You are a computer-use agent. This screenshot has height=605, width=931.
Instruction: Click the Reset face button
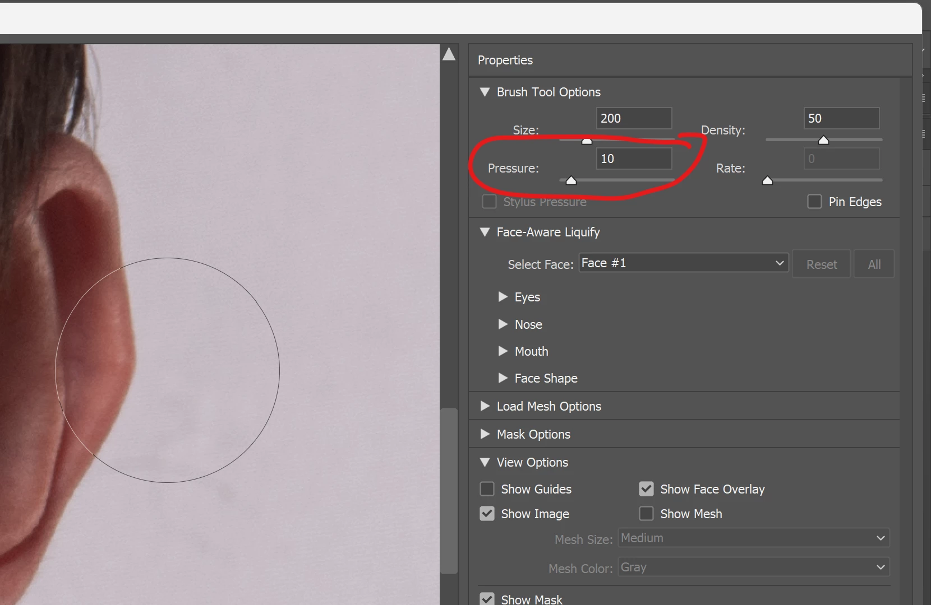pyautogui.click(x=821, y=264)
